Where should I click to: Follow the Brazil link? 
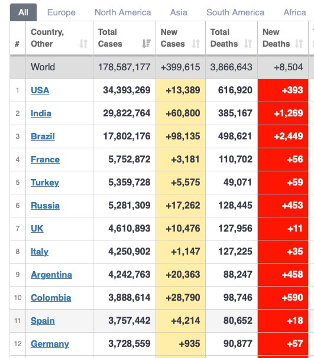(43, 136)
